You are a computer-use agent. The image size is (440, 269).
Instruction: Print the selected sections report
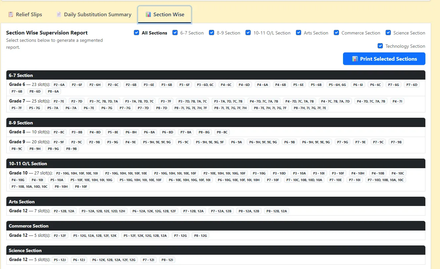tap(384, 59)
